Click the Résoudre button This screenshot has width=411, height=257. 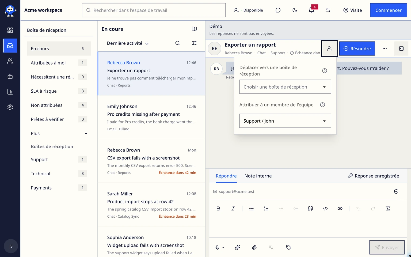click(357, 48)
